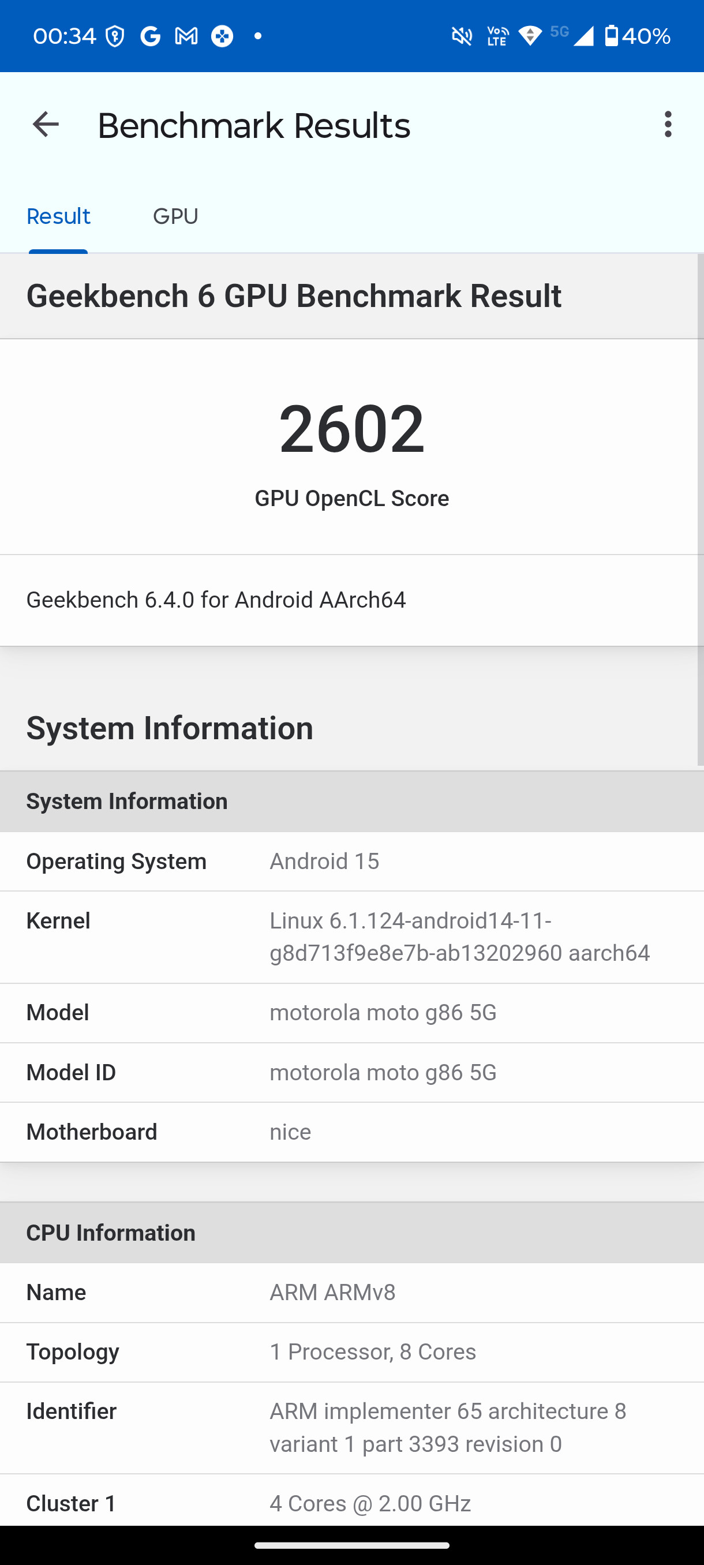Click the vertical scrollbar on right edge
This screenshot has height=1565, width=704.
pyautogui.click(x=701, y=510)
